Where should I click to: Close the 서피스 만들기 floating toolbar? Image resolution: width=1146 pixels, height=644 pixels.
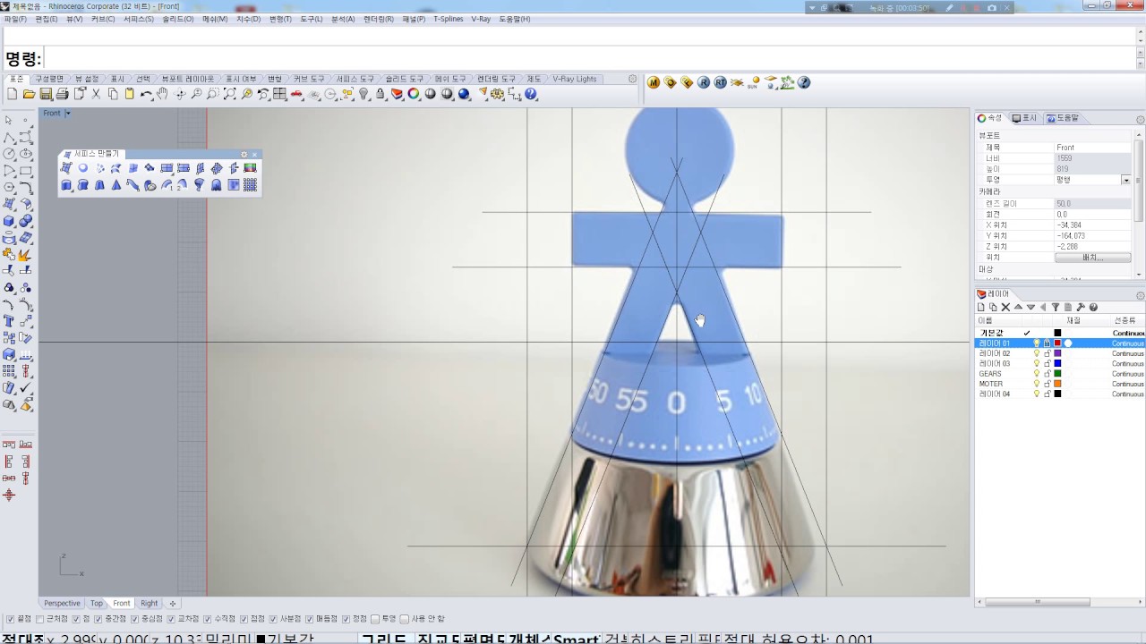coord(254,155)
